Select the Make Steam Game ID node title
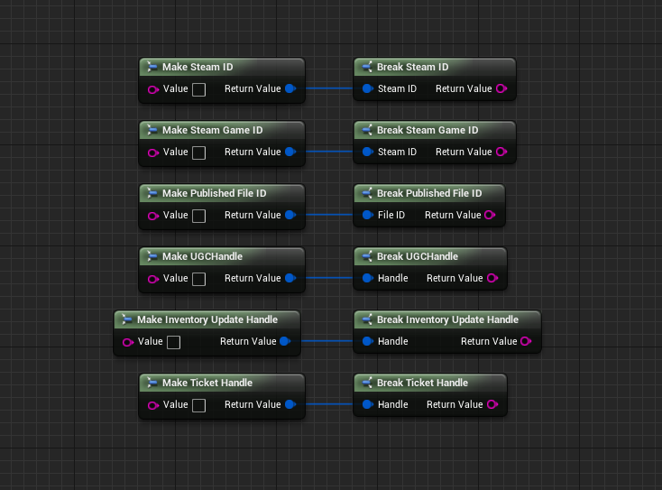The image size is (662, 490). click(212, 130)
